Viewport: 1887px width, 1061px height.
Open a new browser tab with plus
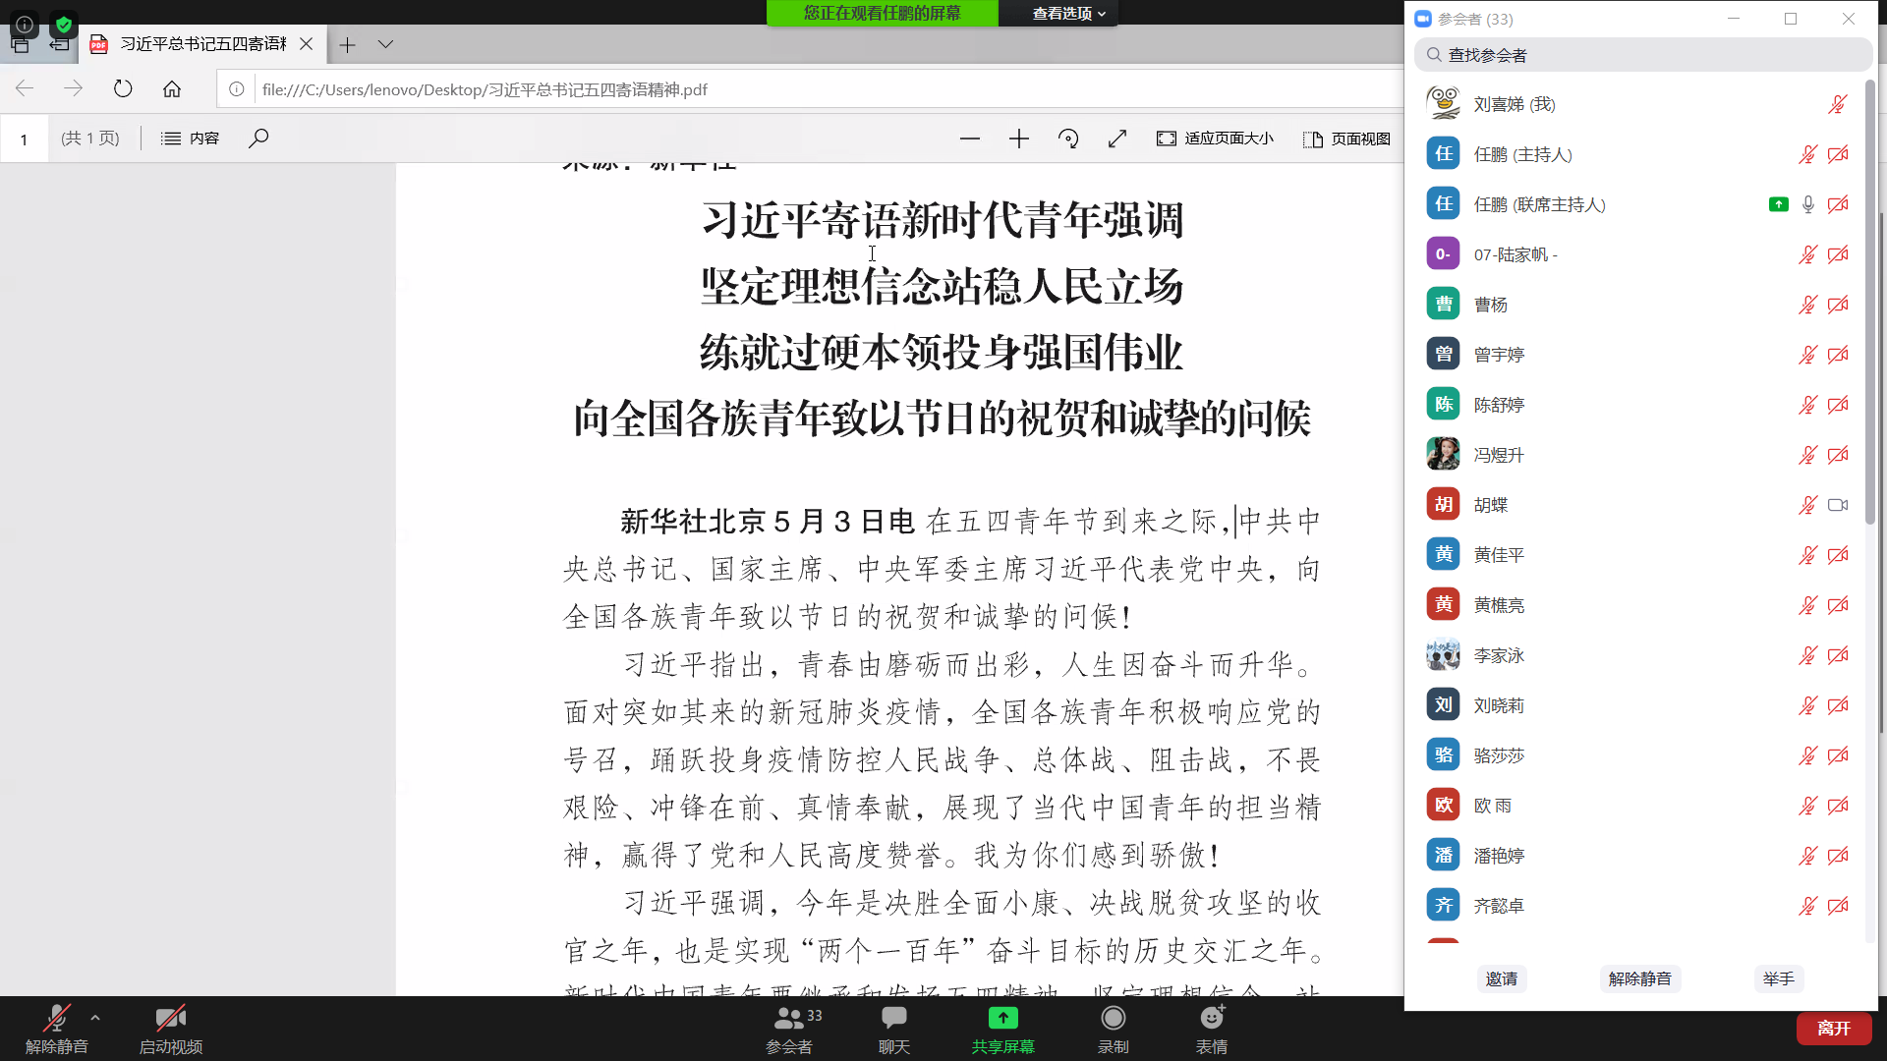(347, 44)
